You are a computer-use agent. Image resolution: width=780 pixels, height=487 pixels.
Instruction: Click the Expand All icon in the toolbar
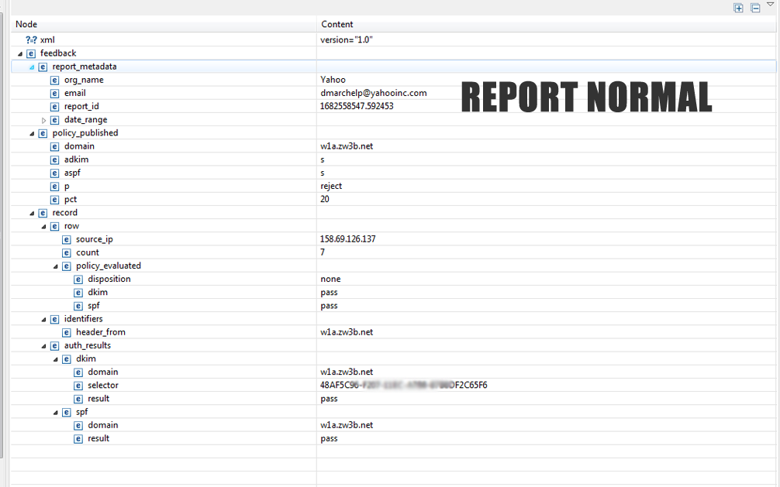click(738, 8)
